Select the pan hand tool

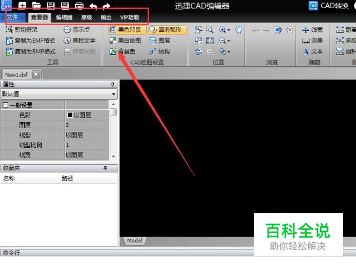pos(239,30)
